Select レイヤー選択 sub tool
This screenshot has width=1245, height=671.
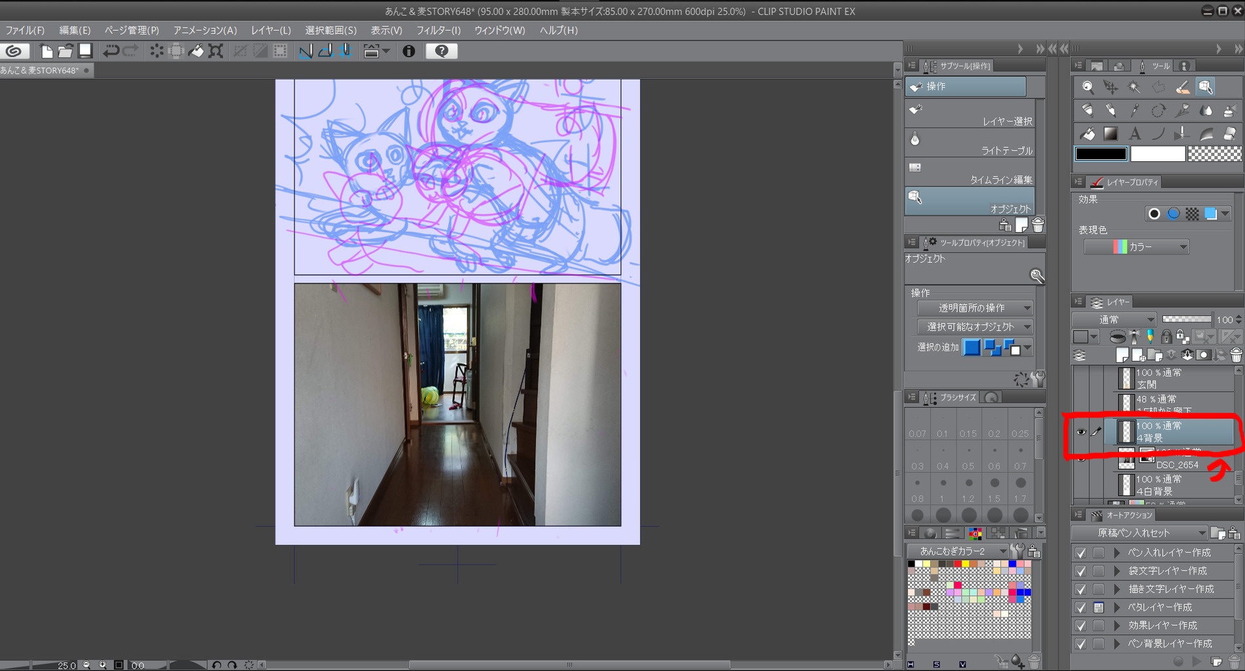(x=970, y=114)
